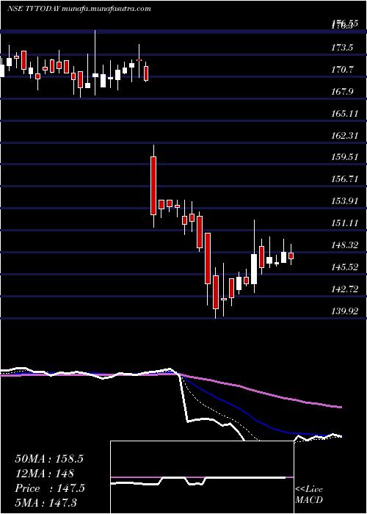The image size is (367, 514).
Task: Click the 145.52 price level label
Action: pyautogui.click(x=344, y=267)
